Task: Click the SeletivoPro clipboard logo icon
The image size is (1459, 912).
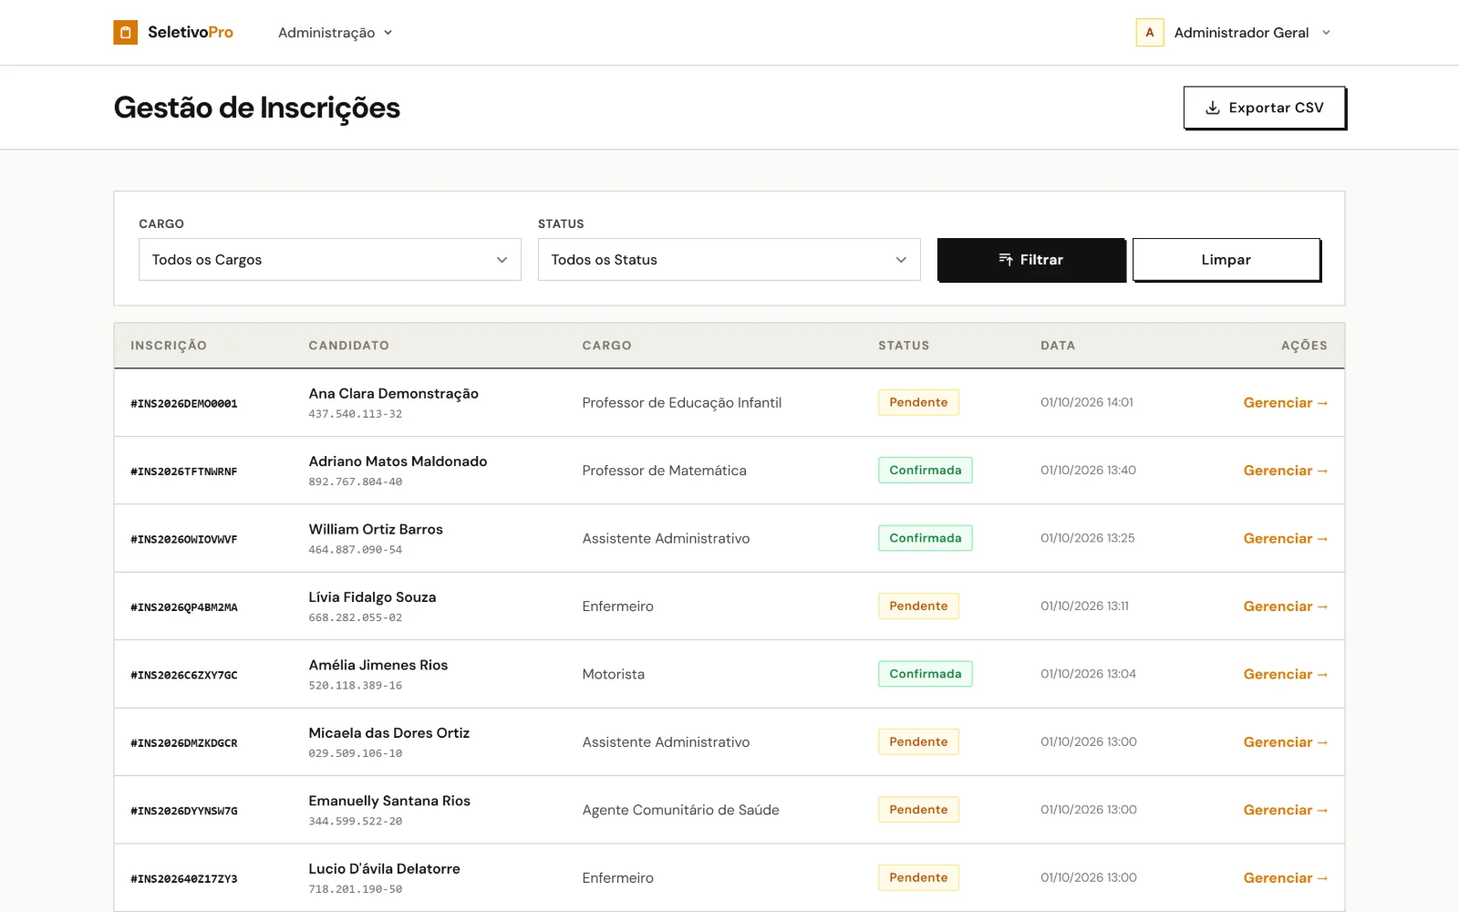Action: click(125, 33)
